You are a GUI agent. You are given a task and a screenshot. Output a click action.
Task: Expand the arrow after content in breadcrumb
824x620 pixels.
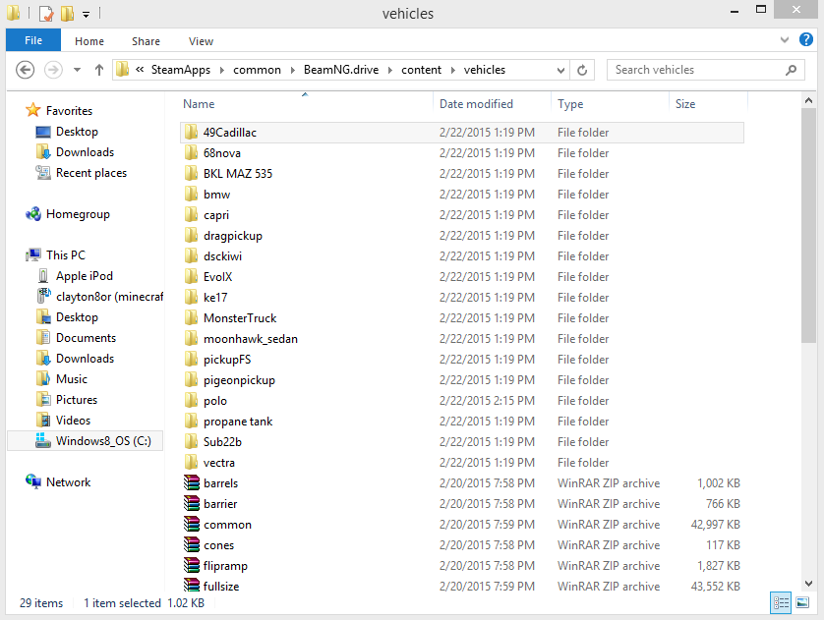point(452,70)
